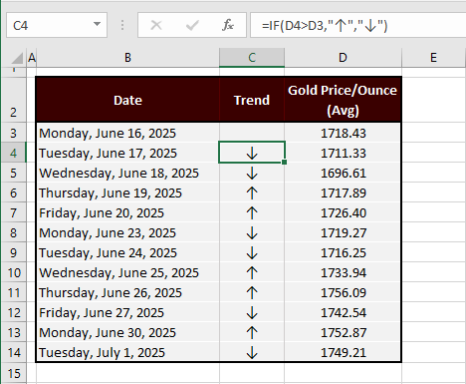Click the fill handle of cell C4
Screen dimensions: 466x384
285,162
